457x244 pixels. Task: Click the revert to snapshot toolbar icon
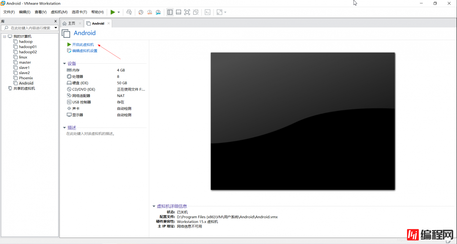150,12
